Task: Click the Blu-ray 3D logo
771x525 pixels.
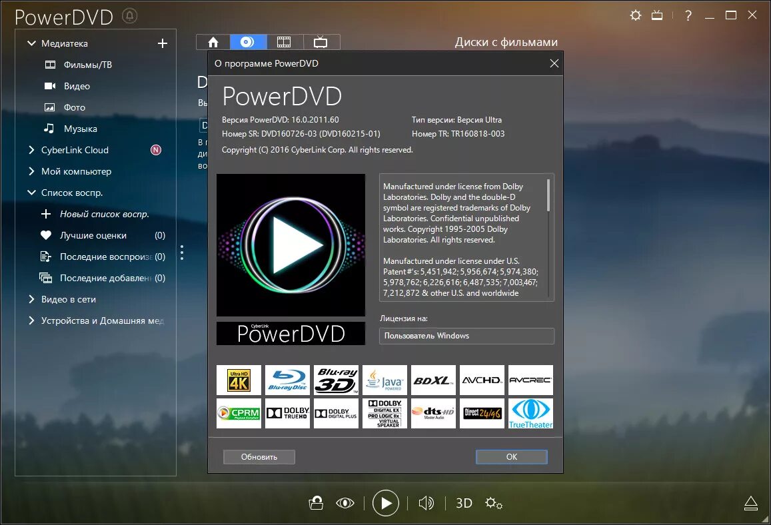Action: point(337,380)
